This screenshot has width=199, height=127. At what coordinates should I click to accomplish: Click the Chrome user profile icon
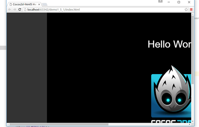160,1
